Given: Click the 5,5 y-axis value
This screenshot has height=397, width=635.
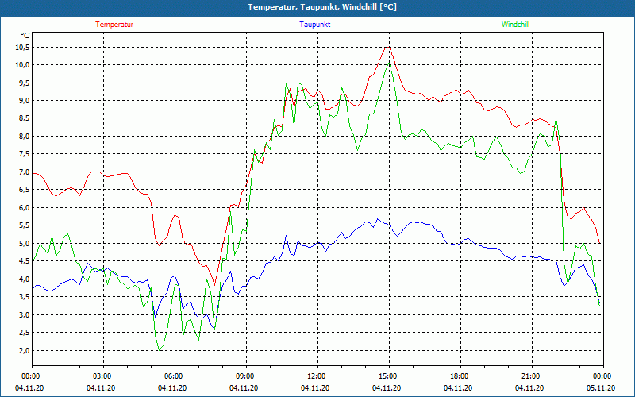Looking at the screenshot, I should pos(25,225).
